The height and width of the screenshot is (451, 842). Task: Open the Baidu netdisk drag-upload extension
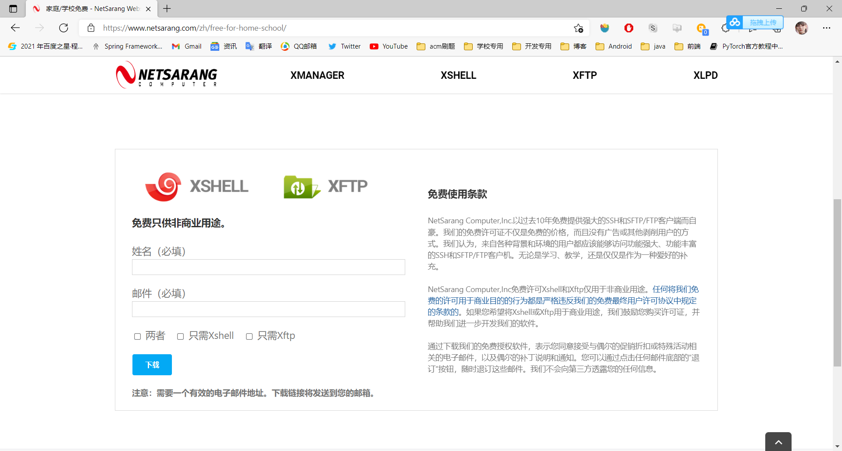pyautogui.click(x=735, y=22)
